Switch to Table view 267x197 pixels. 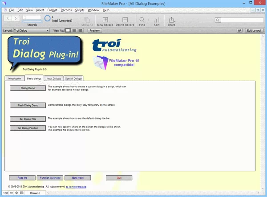(x=80, y=31)
